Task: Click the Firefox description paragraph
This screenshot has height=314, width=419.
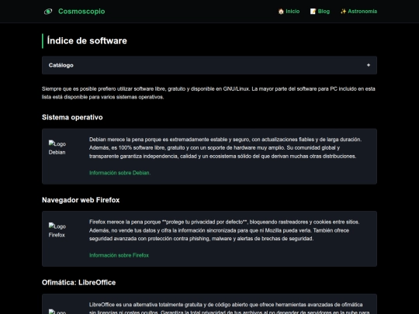Action: [x=224, y=230]
